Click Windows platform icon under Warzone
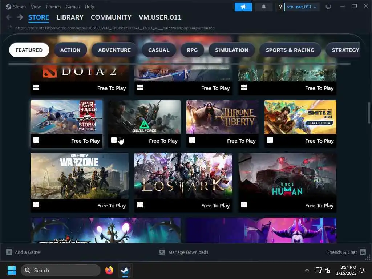Viewport: 372px width, 279px height. click(36, 205)
